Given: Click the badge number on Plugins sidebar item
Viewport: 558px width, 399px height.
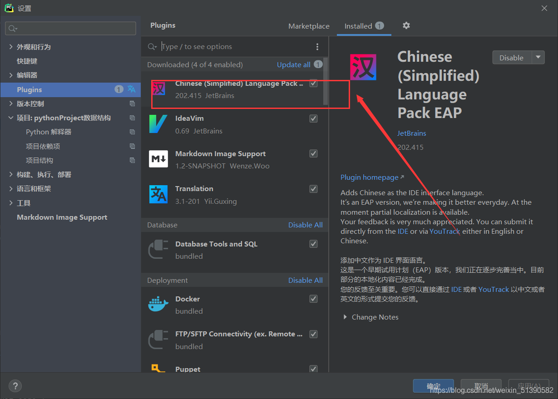Looking at the screenshot, I should 119,89.
